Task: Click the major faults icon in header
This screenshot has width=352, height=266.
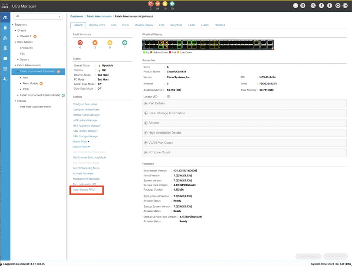Action: 158,4
